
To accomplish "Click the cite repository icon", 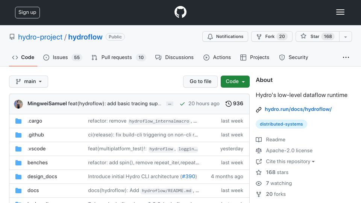I will pyautogui.click(x=259, y=162).
